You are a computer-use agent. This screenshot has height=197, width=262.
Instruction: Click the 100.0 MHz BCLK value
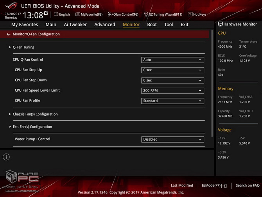pyautogui.click(x=225, y=61)
